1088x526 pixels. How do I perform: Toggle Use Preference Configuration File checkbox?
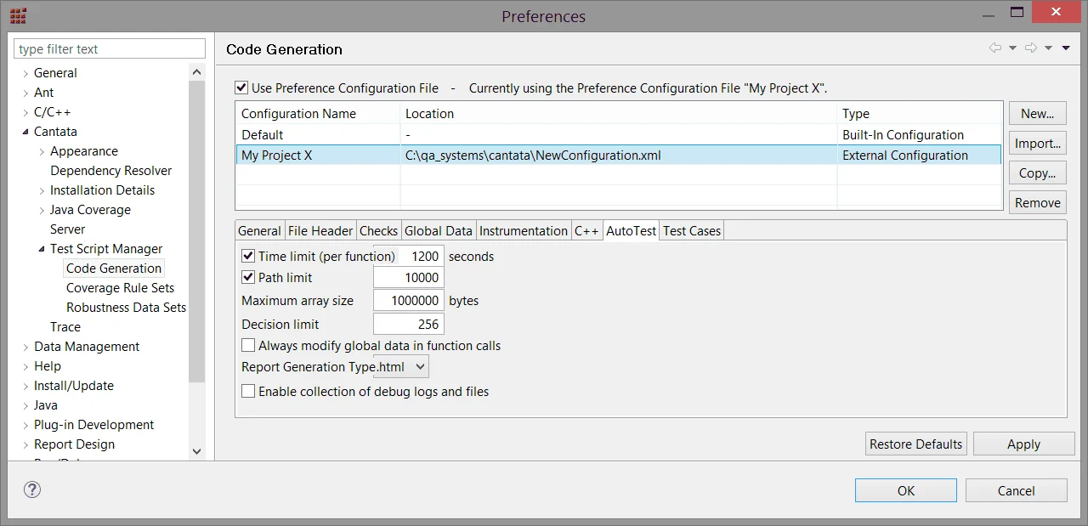coord(242,88)
